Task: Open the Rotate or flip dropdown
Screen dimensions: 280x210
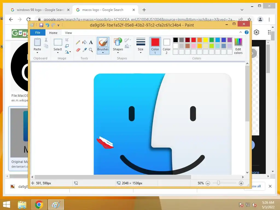Action: (68, 52)
